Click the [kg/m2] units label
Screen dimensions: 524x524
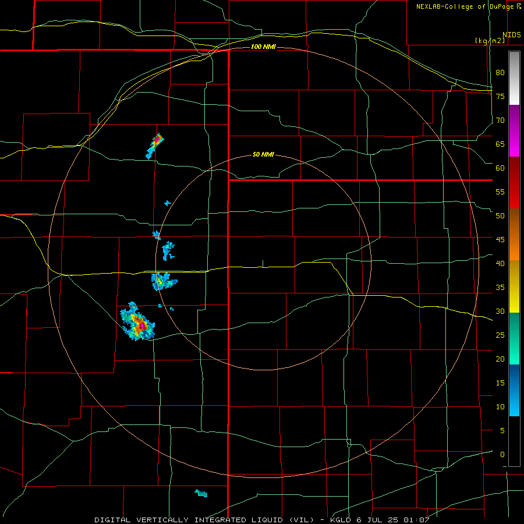[490, 41]
